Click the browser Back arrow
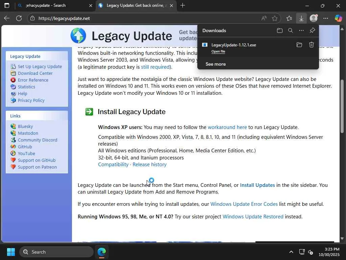Viewport: 346px width, 260px height. point(7,18)
